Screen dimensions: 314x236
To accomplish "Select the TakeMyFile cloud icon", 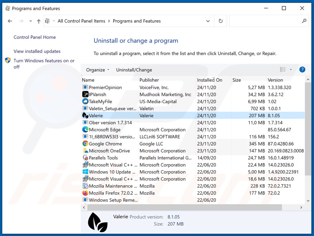I will click(x=85, y=102).
